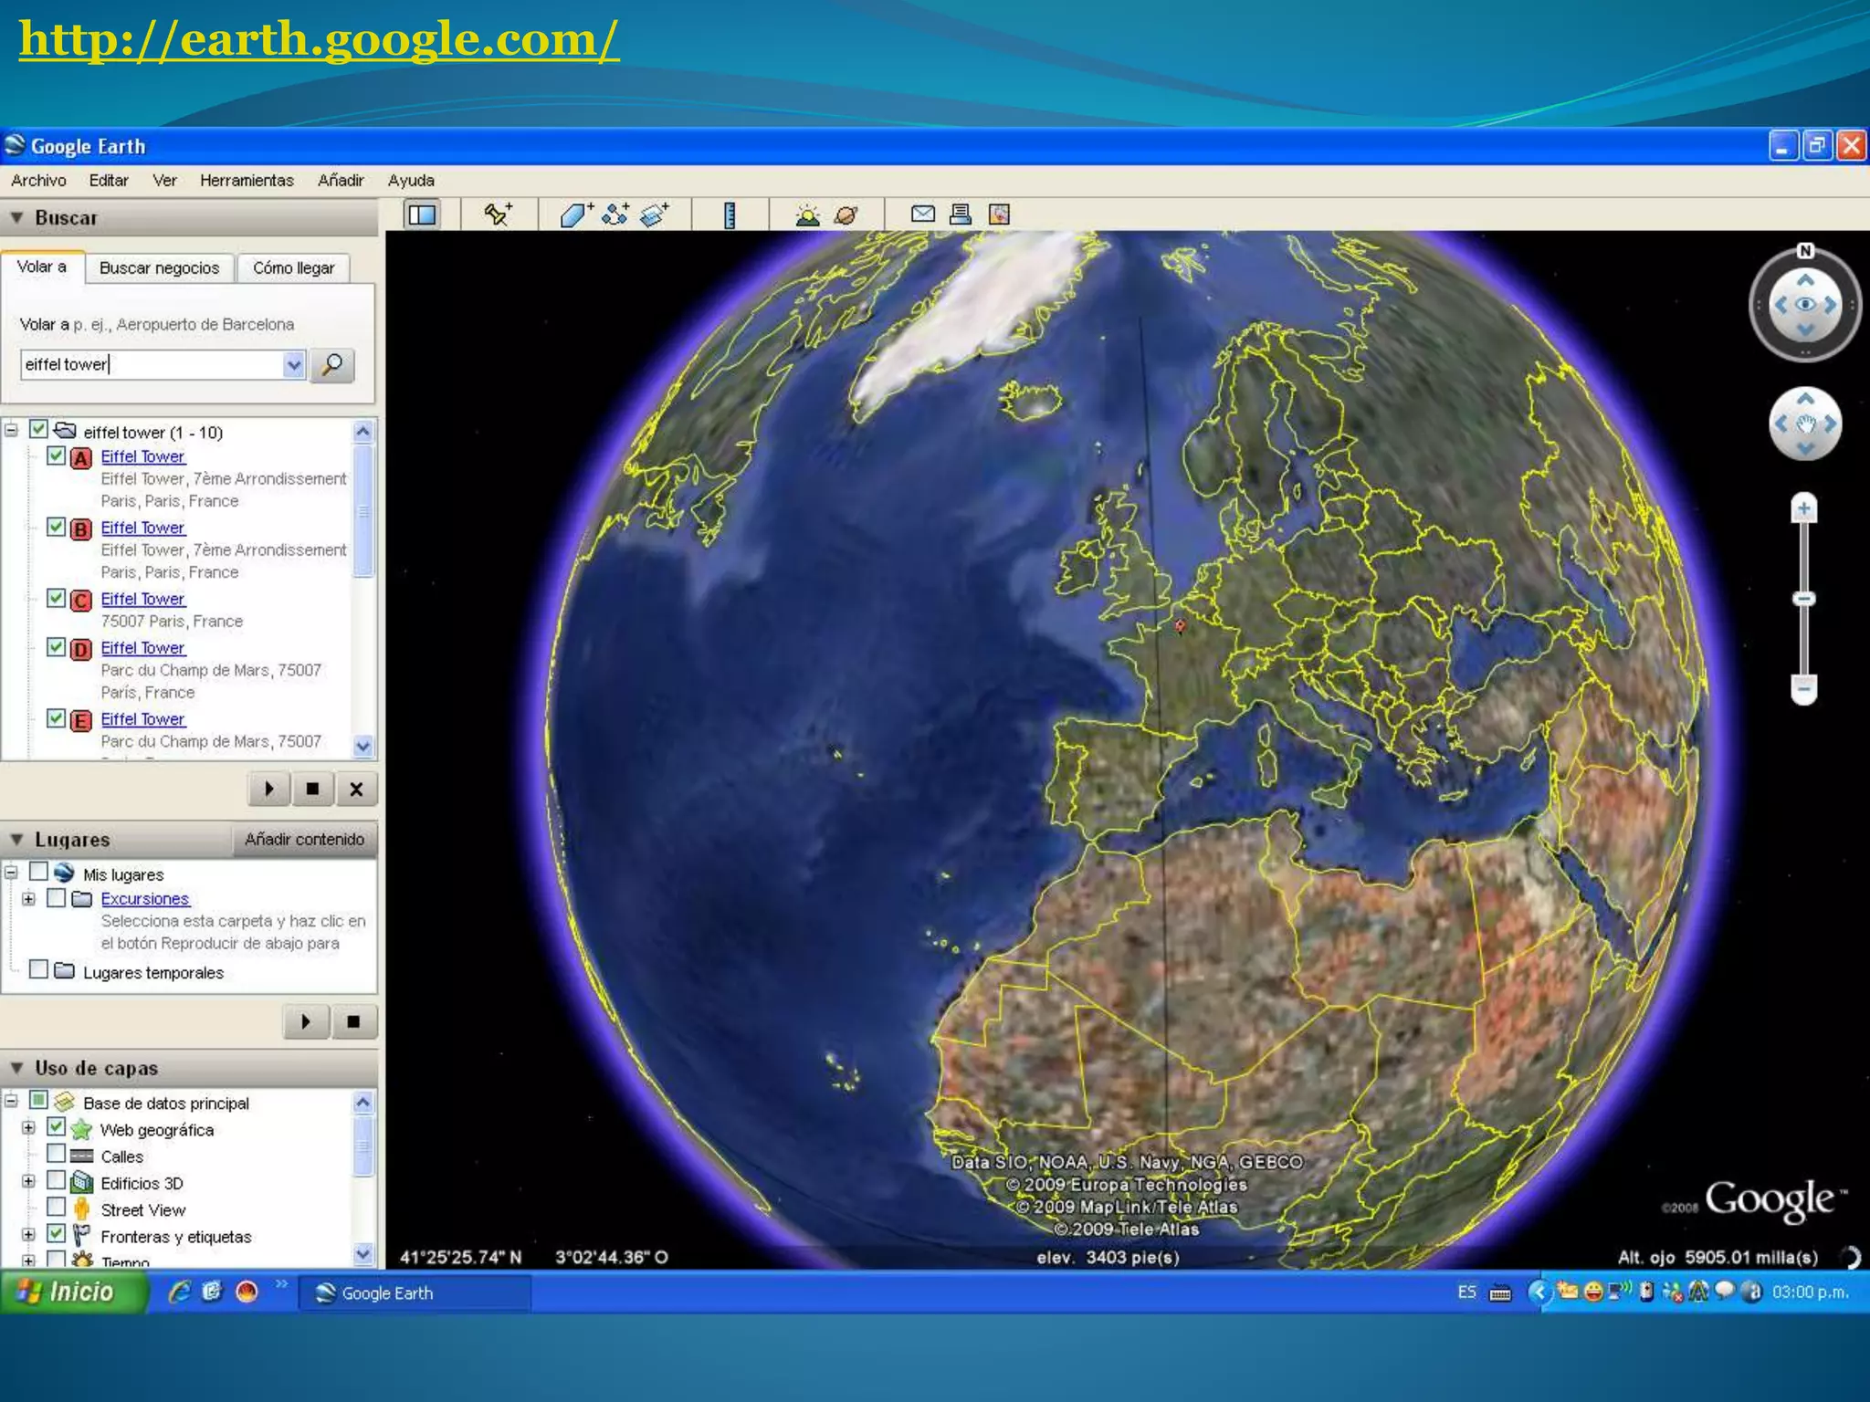
Task: Switch to Cómo llegar tab
Action: coord(293,268)
